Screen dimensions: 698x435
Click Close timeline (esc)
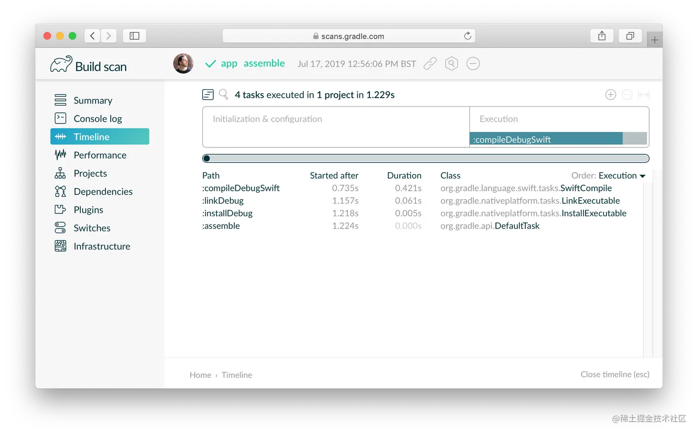[615, 375]
